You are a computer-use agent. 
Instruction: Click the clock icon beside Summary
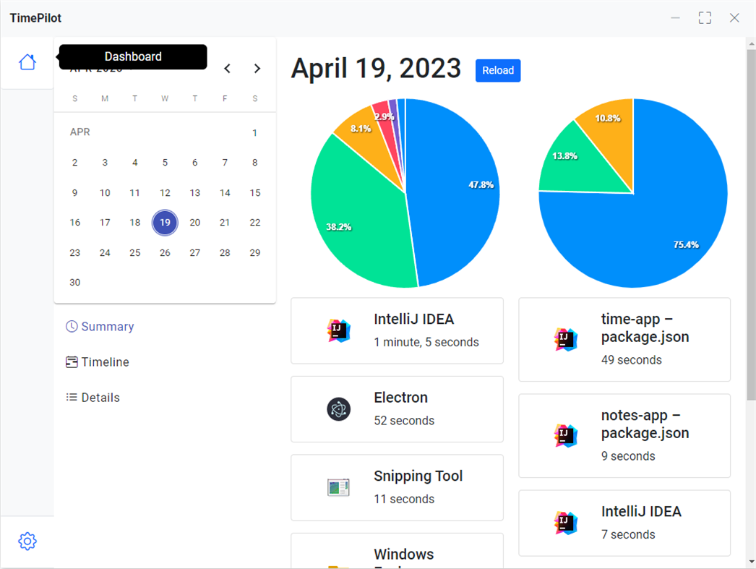[70, 327]
